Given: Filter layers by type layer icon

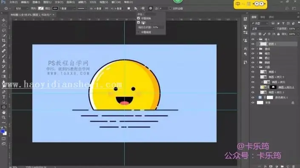Looking at the screenshot, I should click(283, 23).
